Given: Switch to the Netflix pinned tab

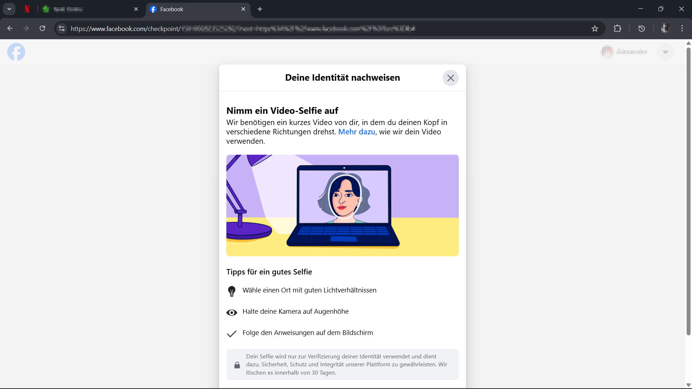Looking at the screenshot, I should [x=27, y=9].
